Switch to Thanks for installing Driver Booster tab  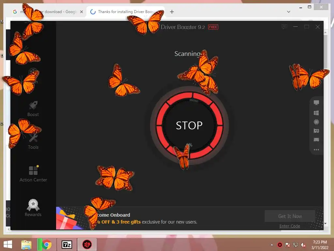tap(126, 12)
